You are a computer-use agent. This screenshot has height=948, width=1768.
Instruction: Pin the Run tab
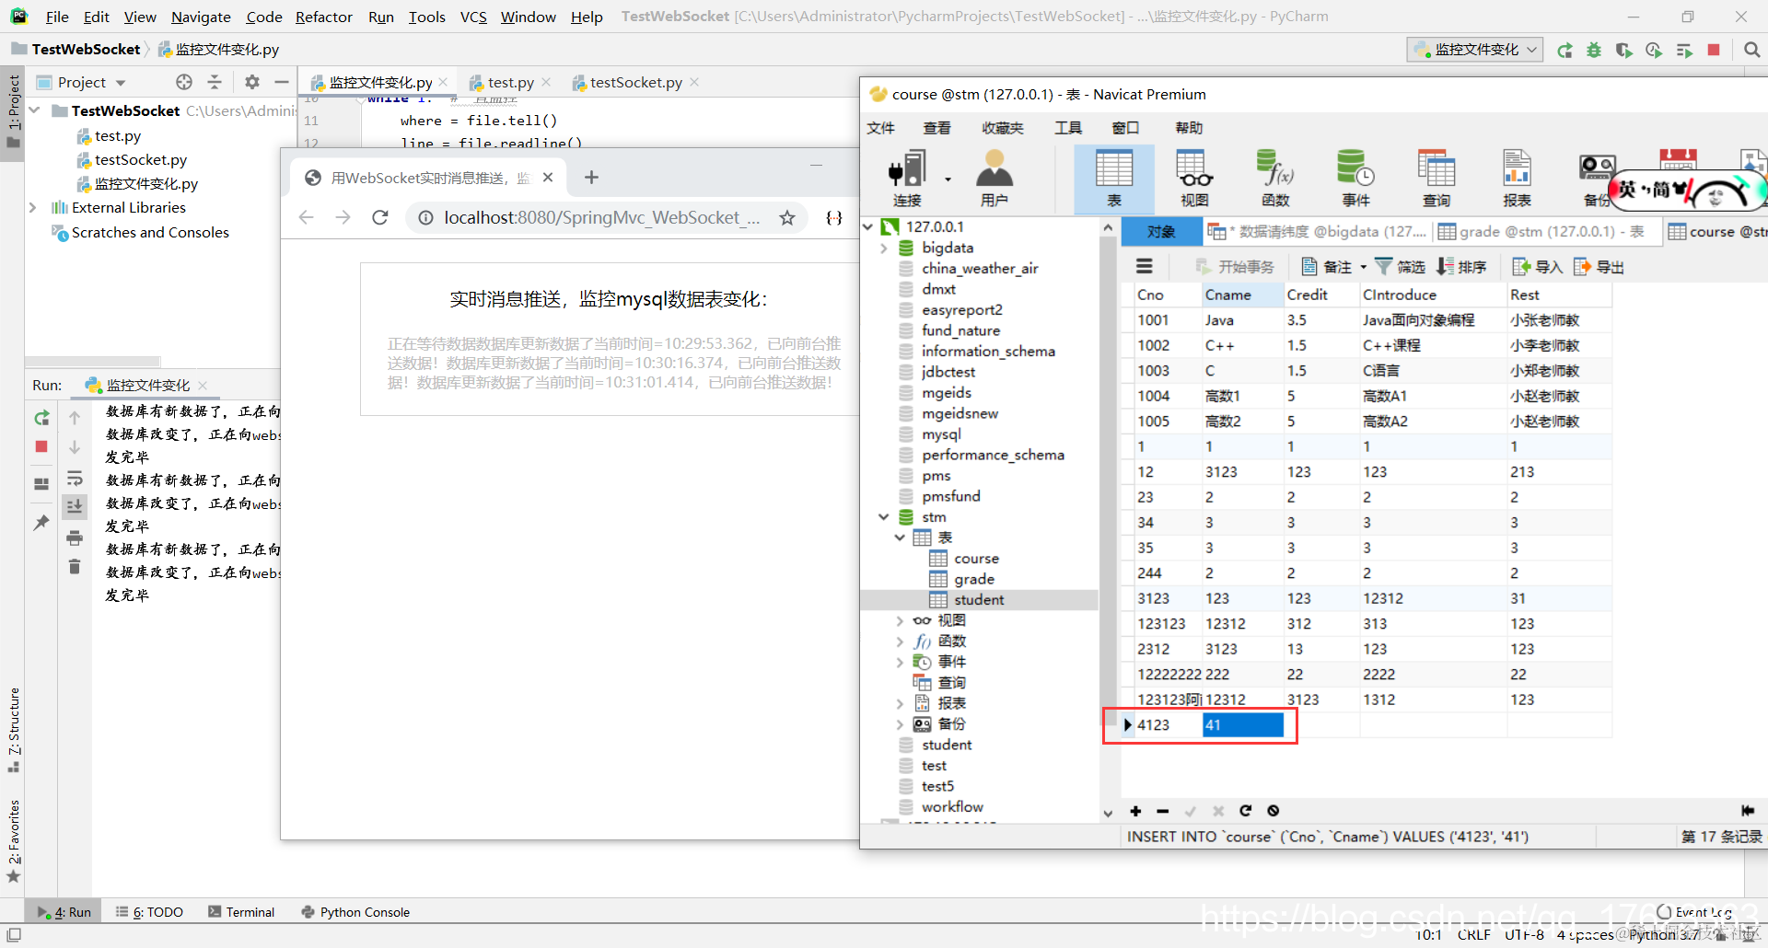tap(41, 523)
